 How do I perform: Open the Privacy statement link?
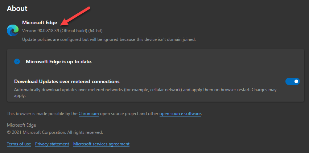tap(52, 144)
